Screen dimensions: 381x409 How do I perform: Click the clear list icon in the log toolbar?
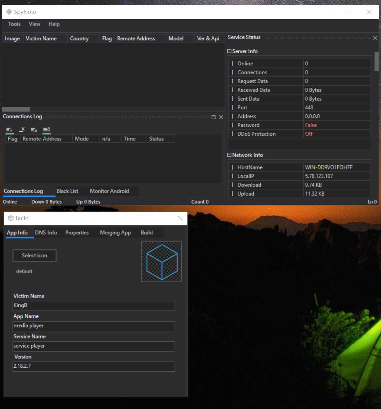point(34,130)
